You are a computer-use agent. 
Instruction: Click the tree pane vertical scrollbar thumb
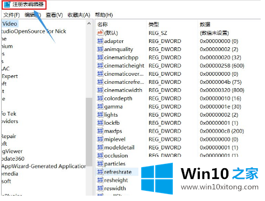89,132
